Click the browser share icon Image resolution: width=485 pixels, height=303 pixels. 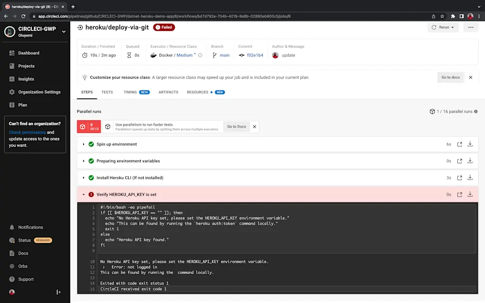coord(433,16)
